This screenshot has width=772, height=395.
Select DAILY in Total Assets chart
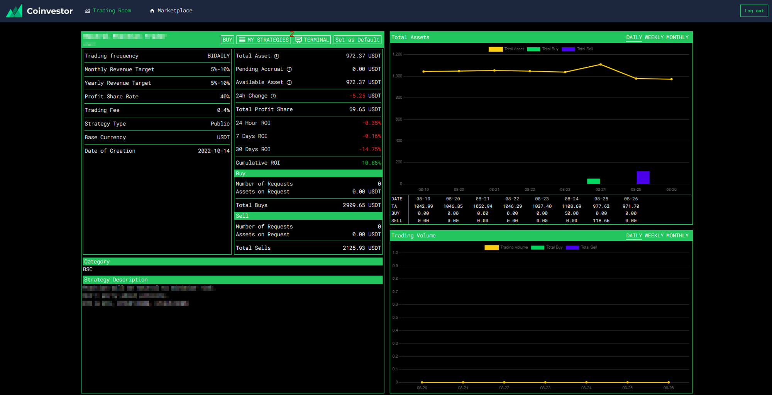tap(634, 37)
